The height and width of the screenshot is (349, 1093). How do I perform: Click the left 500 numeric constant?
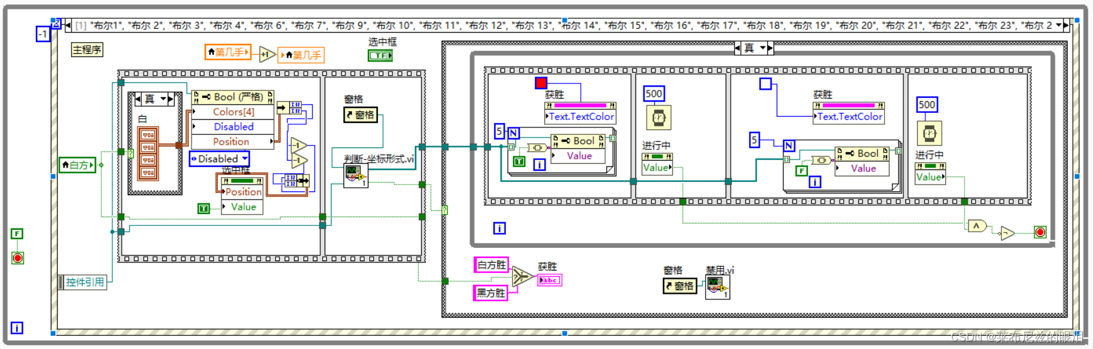(654, 94)
